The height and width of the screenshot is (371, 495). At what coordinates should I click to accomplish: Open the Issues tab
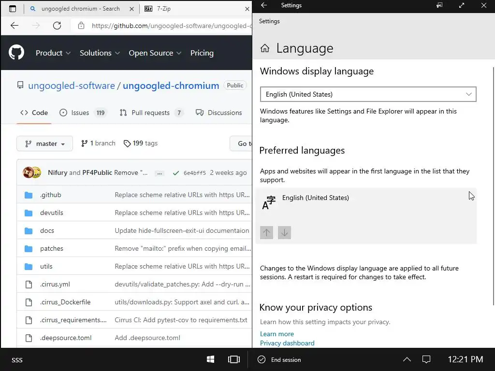[83, 113]
